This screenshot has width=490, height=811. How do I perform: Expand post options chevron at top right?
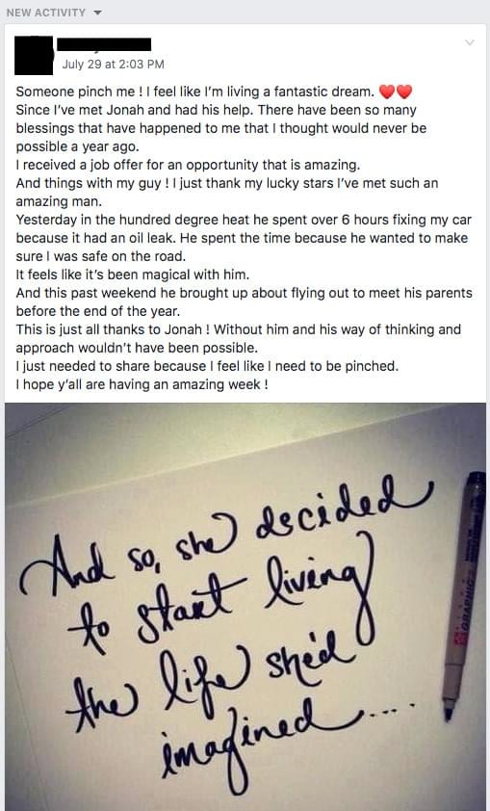[470, 42]
